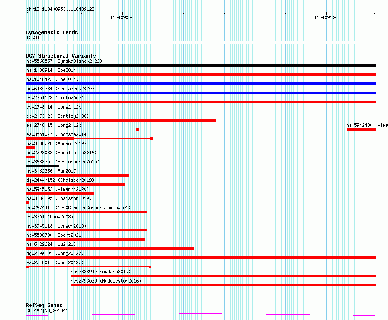Screen dimensions: 388x320
Task: Select the nsv3338940 Audano2019 red bar
Action: click(224, 276)
